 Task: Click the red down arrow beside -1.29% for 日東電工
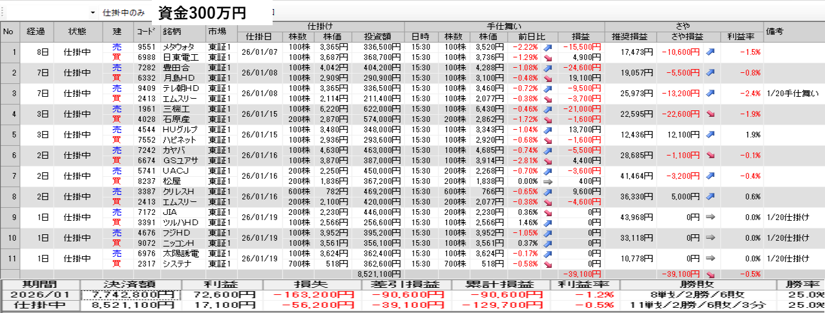point(548,58)
